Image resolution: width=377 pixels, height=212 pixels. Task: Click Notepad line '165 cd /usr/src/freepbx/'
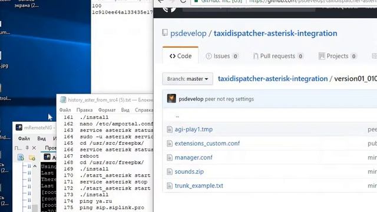point(104,143)
